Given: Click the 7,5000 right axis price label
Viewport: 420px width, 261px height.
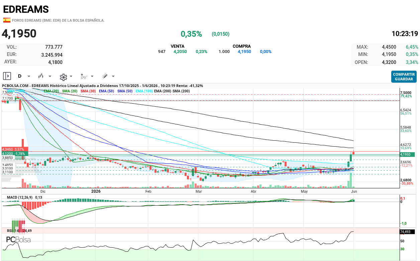Looking at the screenshot, I should (406, 93).
